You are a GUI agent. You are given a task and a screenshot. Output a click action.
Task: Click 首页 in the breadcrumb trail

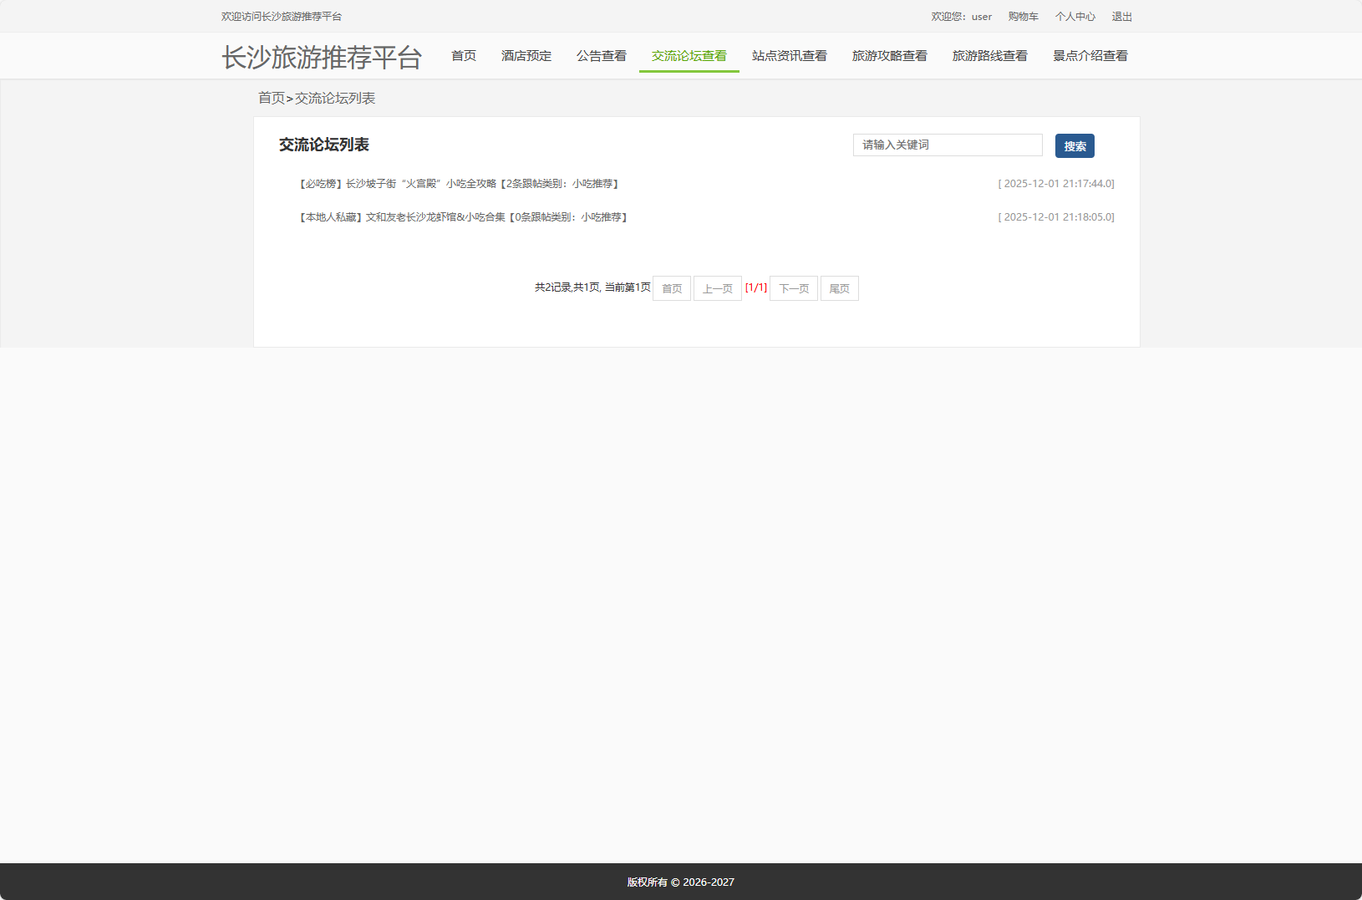click(271, 98)
